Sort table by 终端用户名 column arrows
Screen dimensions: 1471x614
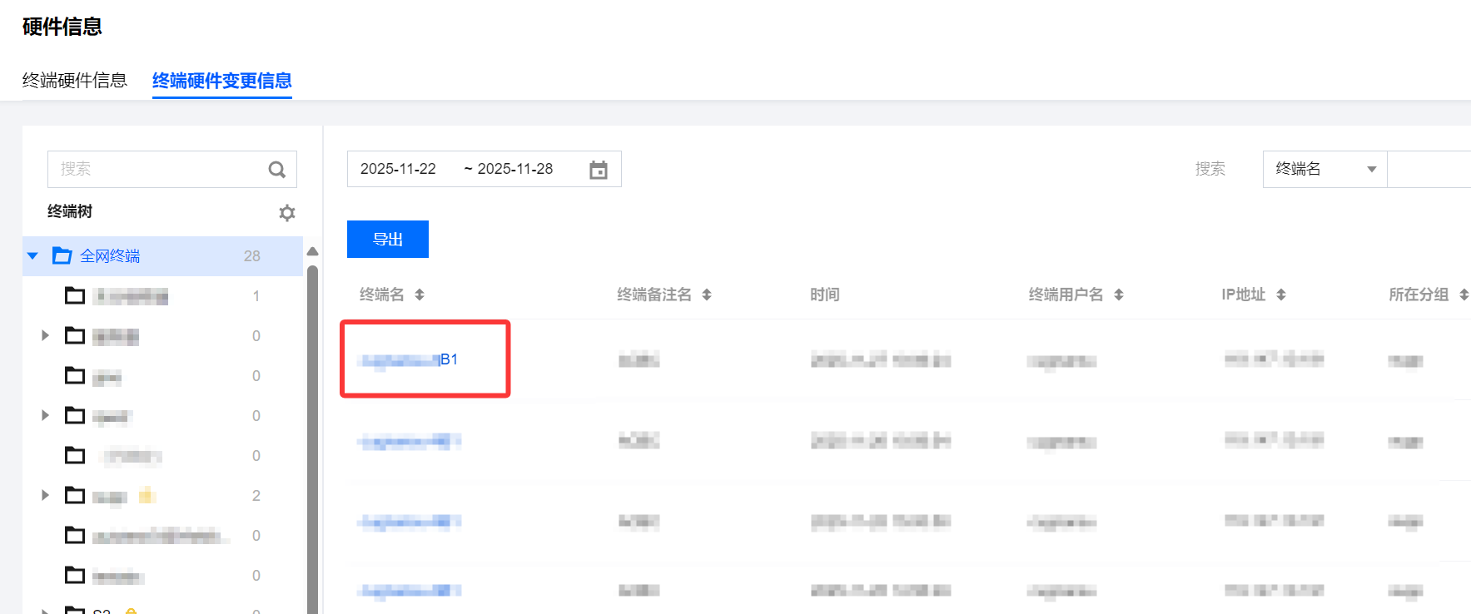pyautogui.click(x=1119, y=295)
